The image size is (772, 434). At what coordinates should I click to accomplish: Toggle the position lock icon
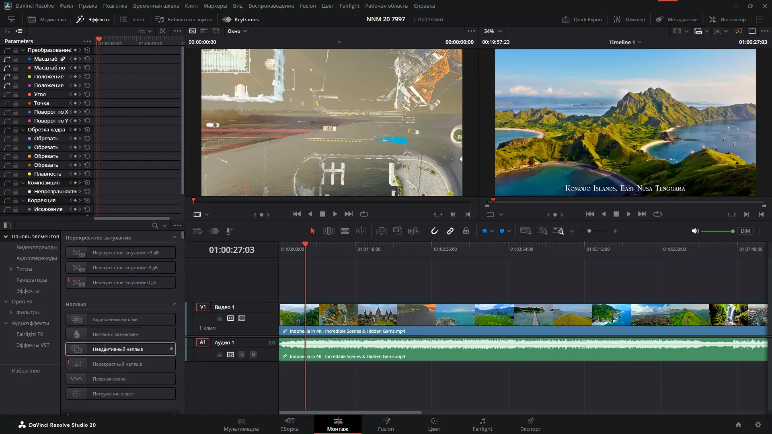466,231
